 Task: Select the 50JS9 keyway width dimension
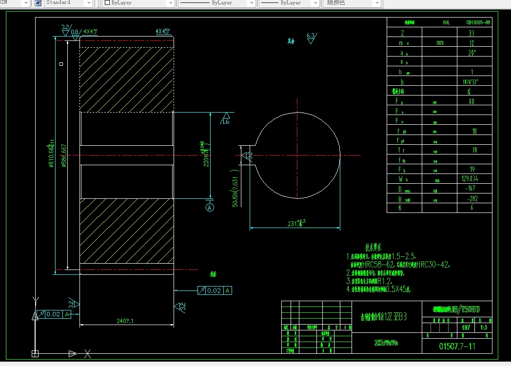pos(235,189)
